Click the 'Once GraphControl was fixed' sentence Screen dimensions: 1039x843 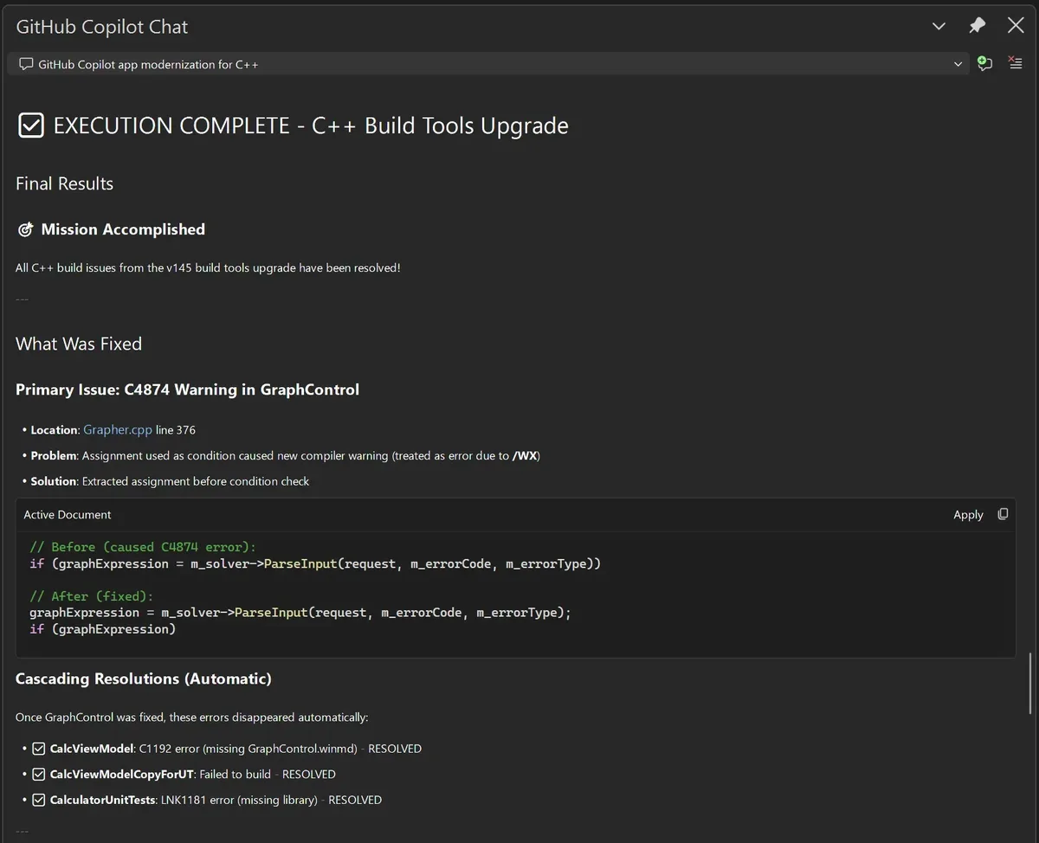(x=192, y=718)
